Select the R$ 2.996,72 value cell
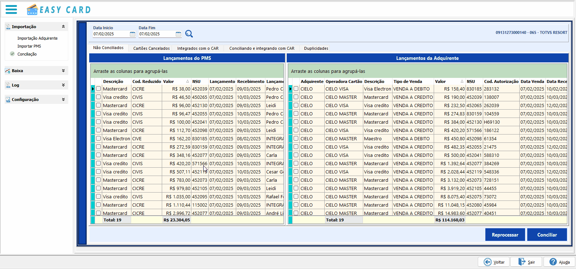 coord(177,213)
